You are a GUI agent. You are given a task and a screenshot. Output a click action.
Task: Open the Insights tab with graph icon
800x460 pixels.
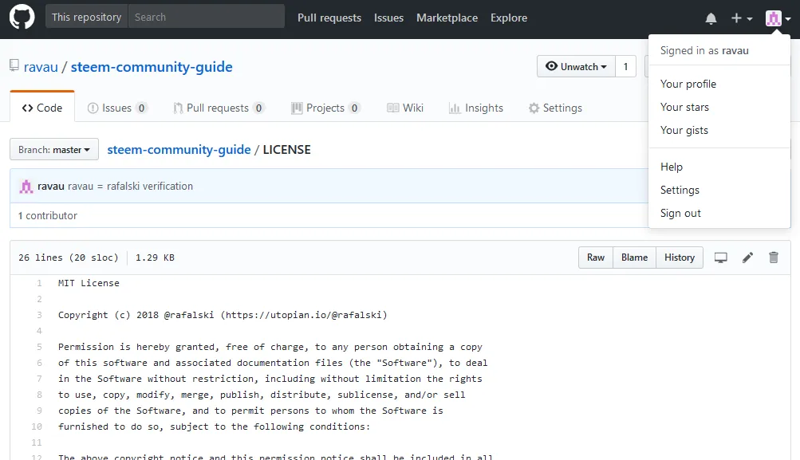(476, 108)
